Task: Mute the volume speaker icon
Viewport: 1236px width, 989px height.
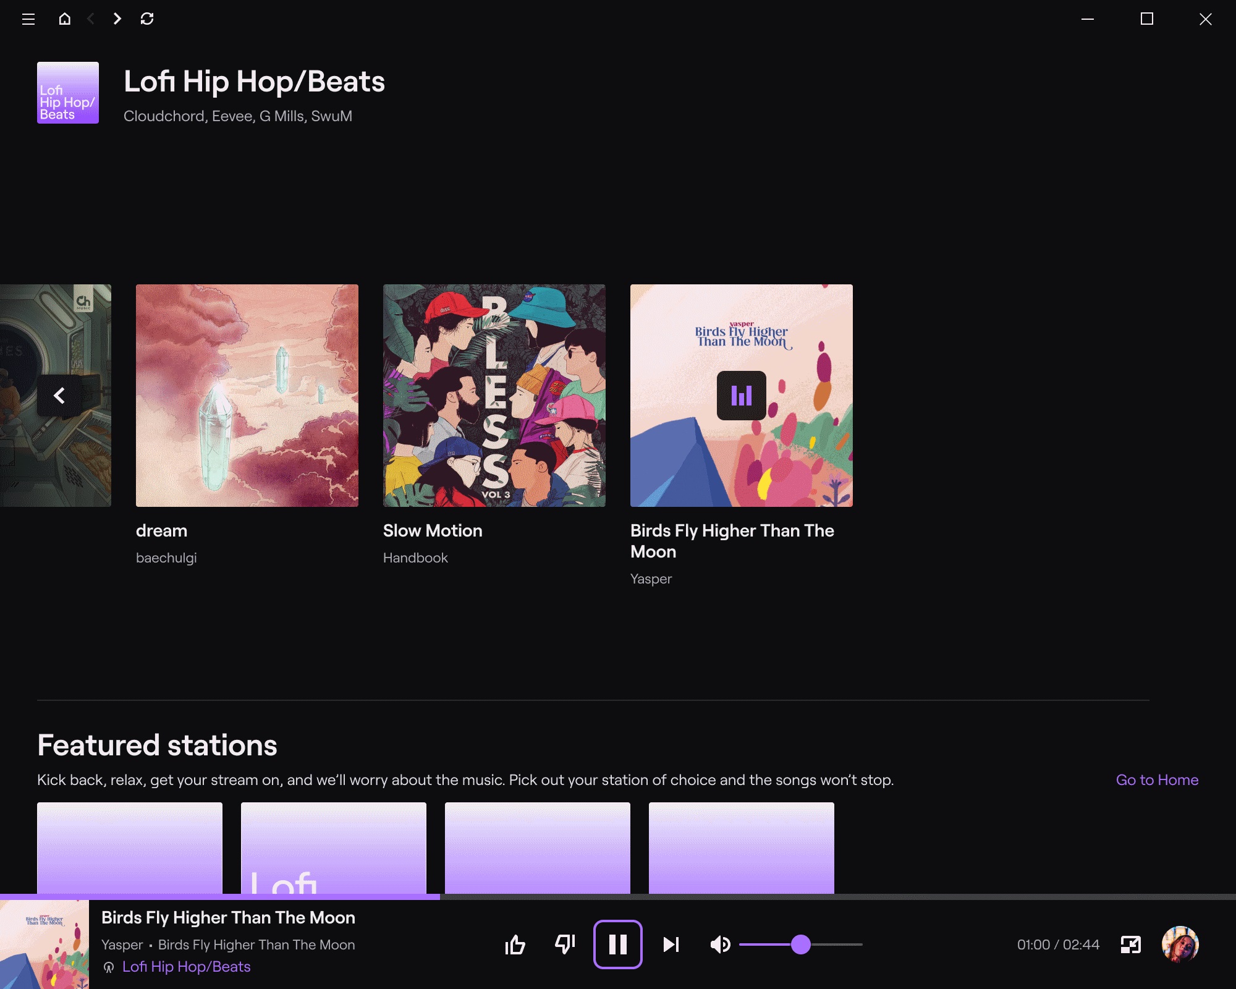Action: (721, 944)
